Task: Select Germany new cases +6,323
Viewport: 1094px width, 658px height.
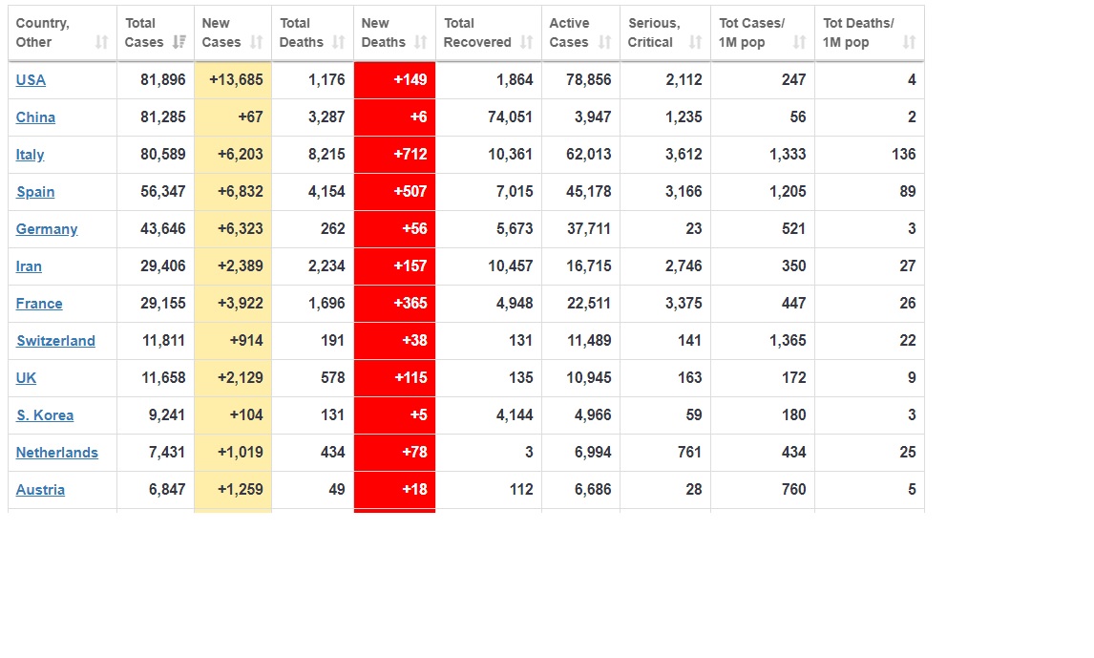Action: [x=240, y=229]
